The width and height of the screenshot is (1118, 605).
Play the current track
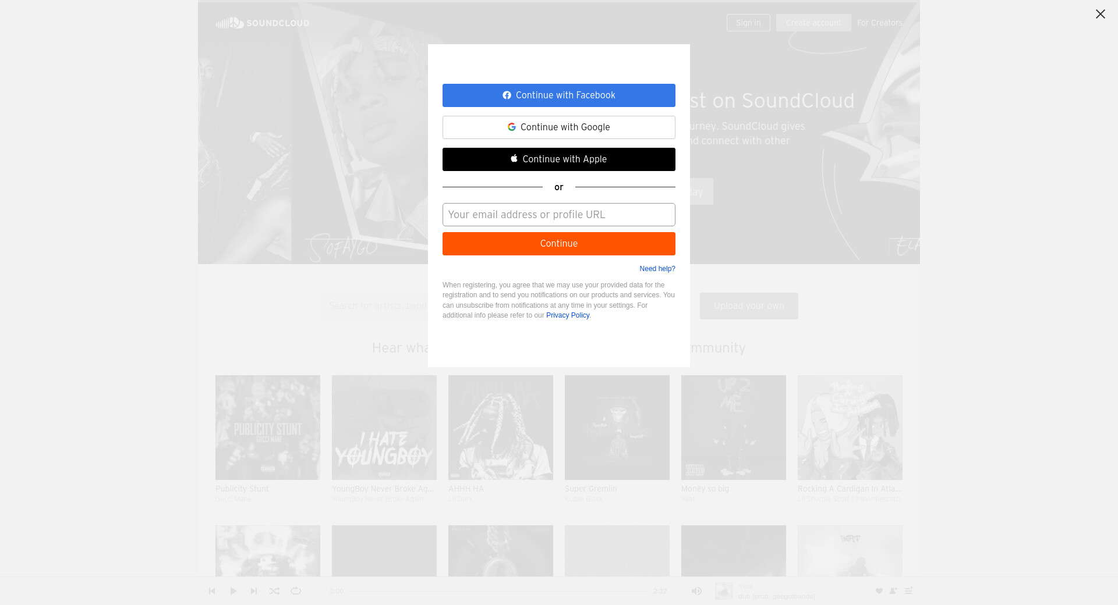coord(233,591)
